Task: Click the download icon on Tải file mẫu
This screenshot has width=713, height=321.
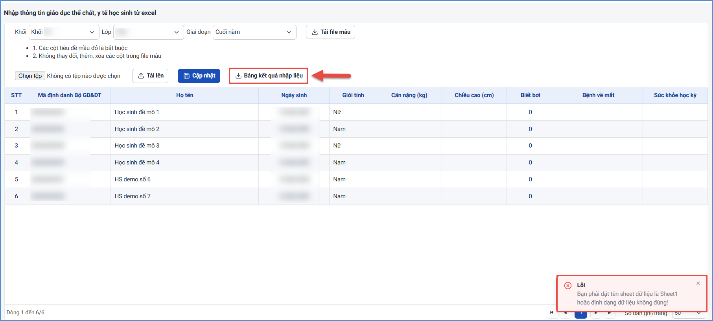Action: coord(315,32)
